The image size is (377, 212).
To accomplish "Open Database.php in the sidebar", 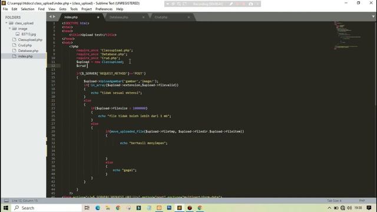I will [28, 51].
